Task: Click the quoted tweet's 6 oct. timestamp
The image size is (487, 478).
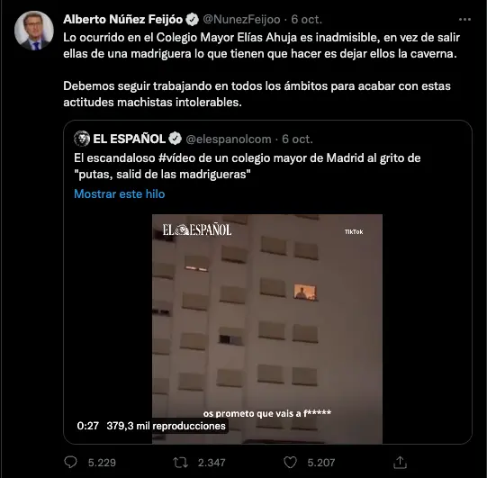Action: (297, 140)
